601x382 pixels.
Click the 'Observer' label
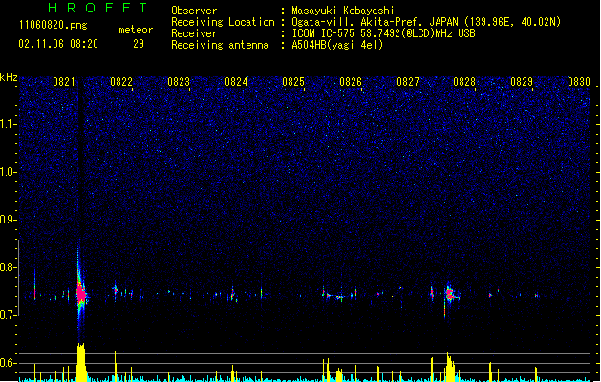[x=194, y=11]
